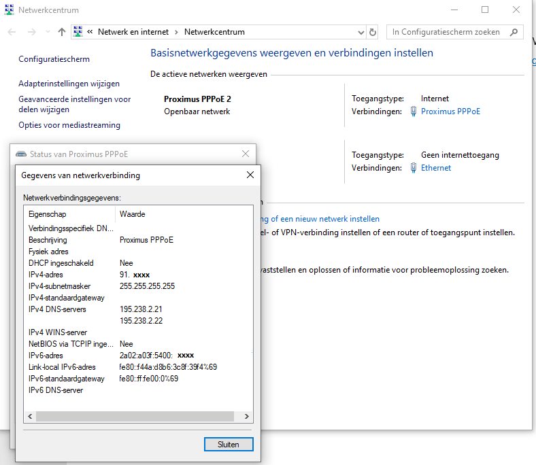Click the Ethernet connection icon
The height and width of the screenshot is (465, 536).
(x=414, y=168)
